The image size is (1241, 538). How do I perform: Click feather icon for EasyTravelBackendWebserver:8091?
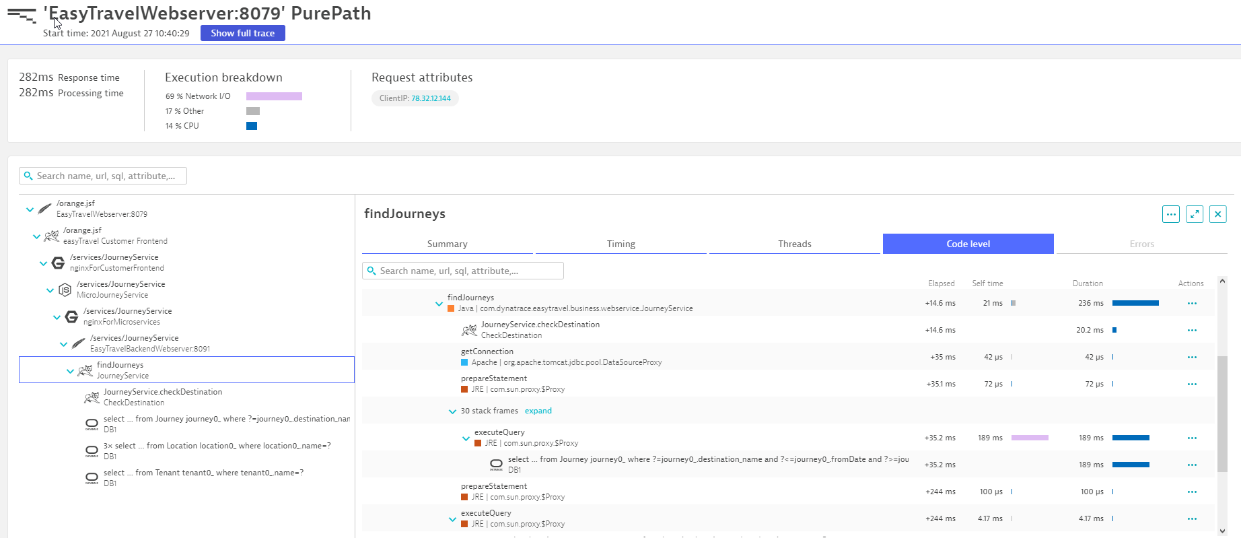pyautogui.click(x=78, y=343)
